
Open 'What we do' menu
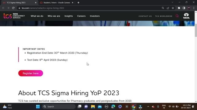click(x=37, y=16)
